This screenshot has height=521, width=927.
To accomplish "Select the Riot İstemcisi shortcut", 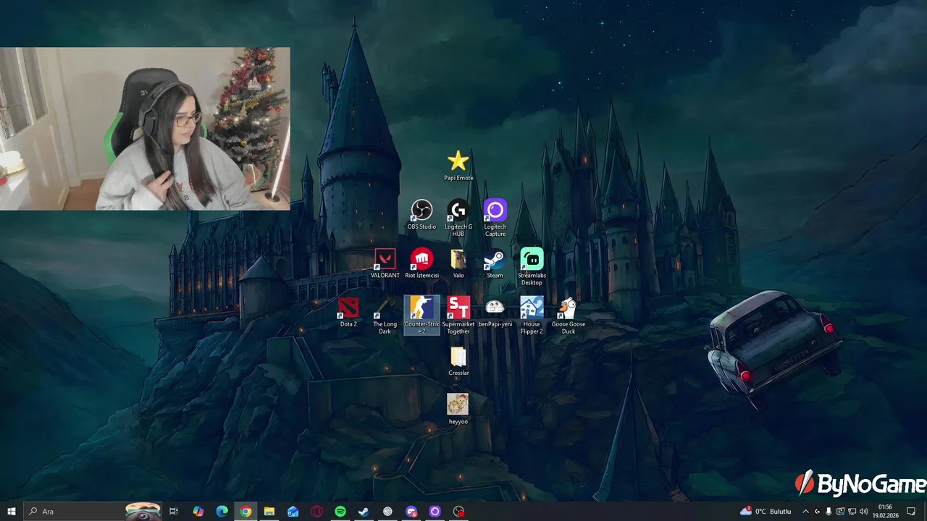I will click(x=421, y=263).
